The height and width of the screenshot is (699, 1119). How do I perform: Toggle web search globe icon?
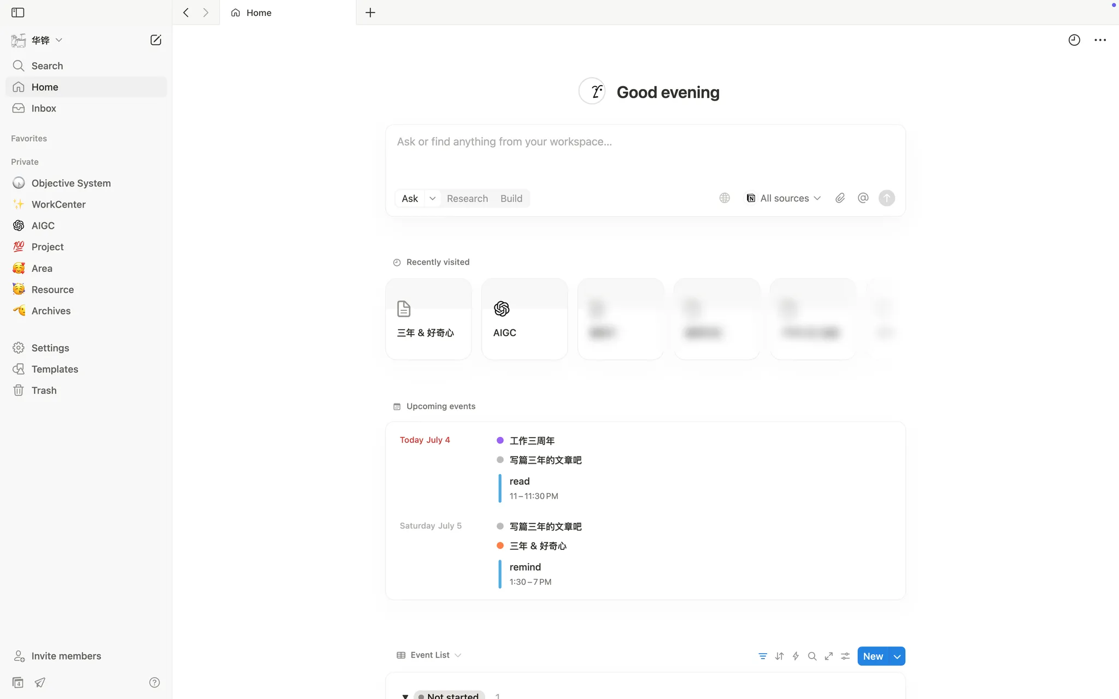point(725,198)
